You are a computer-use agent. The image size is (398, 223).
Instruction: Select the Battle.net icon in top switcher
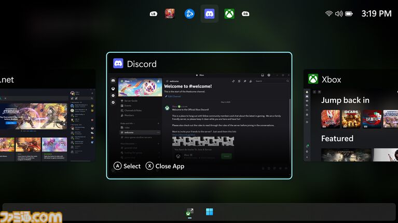point(189,13)
